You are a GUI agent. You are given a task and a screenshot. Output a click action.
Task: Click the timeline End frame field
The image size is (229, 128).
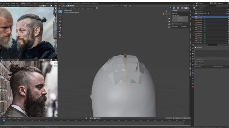[187, 118]
